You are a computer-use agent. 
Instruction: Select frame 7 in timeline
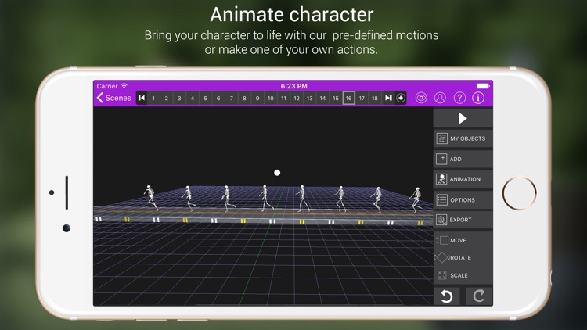click(232, 98)
